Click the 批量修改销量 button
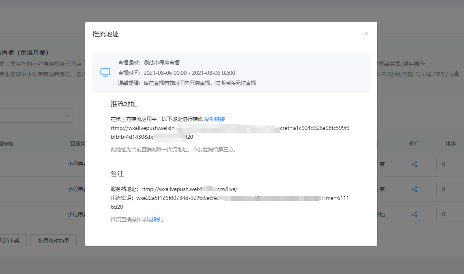Screen dimensions: 464x274 click(54, 241)
